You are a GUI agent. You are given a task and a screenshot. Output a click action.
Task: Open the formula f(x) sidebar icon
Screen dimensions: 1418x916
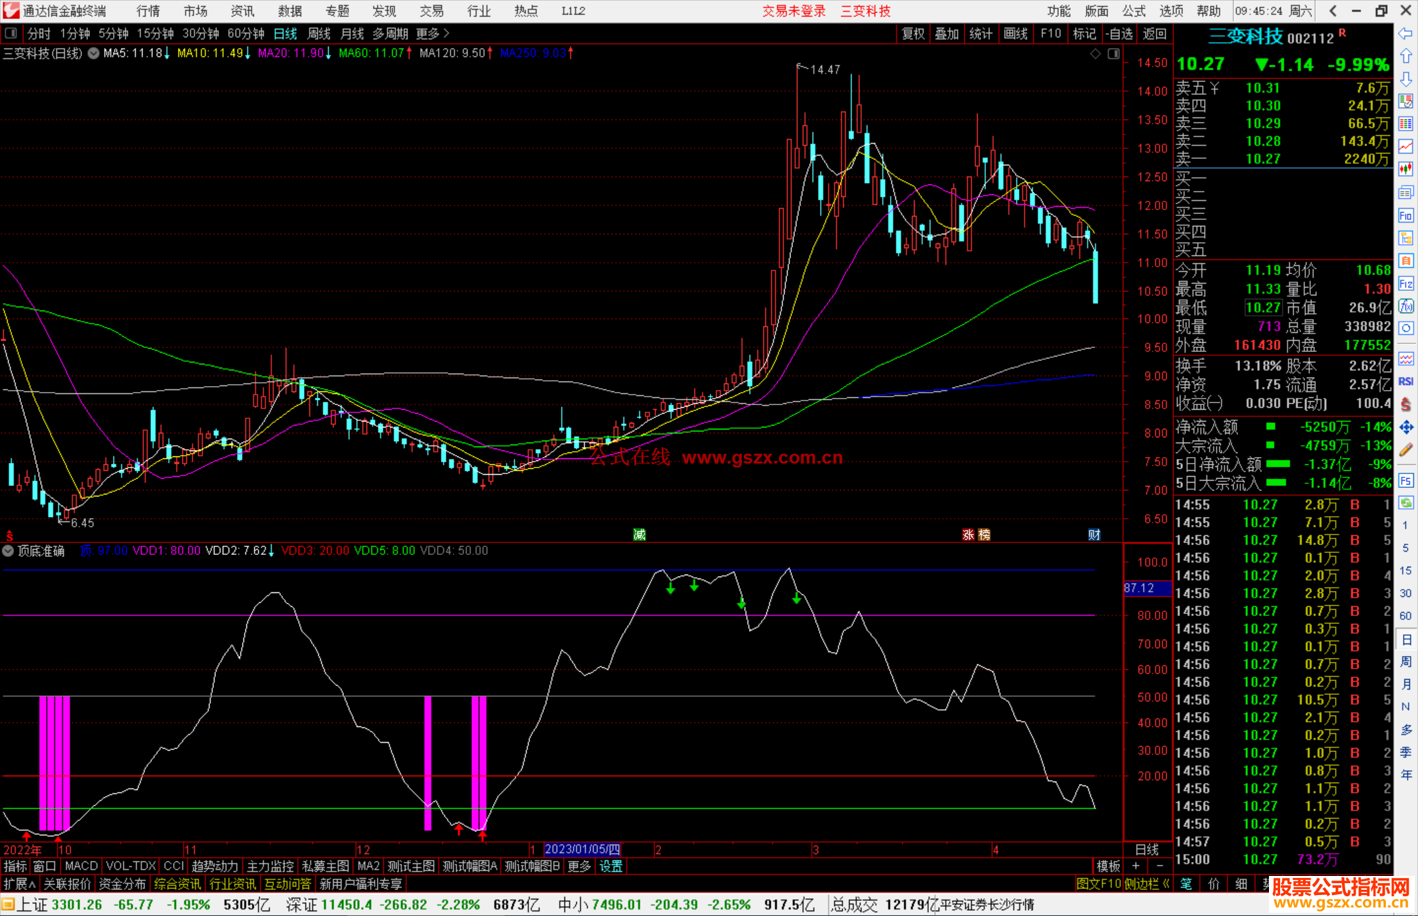tap(1406, 307)
